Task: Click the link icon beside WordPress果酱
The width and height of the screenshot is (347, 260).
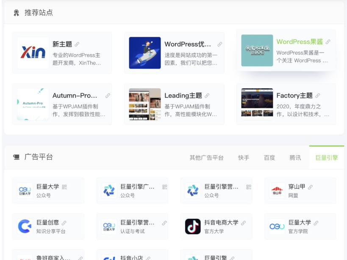Action: (x=328, y=42)
